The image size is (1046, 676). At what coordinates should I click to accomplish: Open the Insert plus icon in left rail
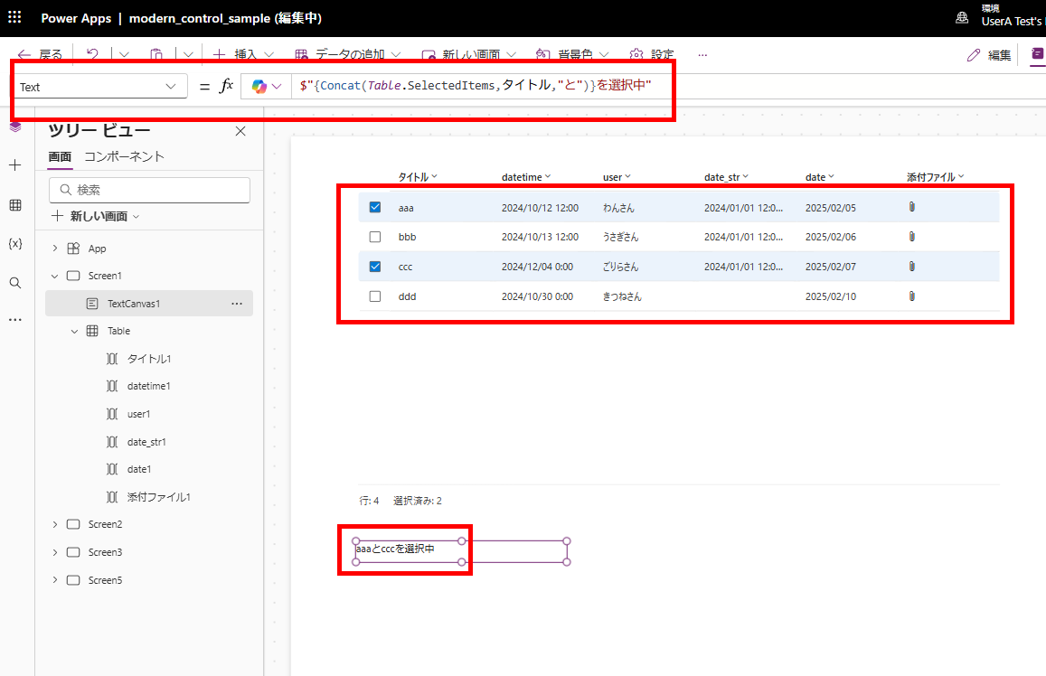[15, 164]
